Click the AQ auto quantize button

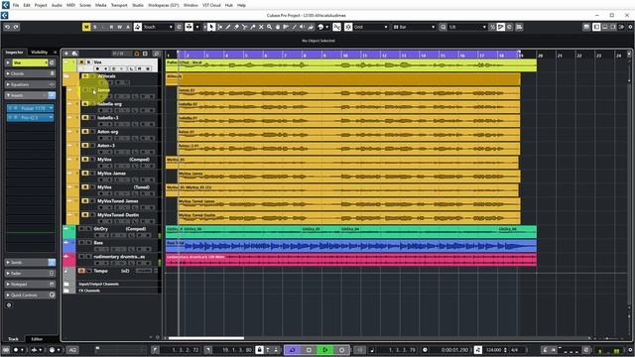pyautogui.click(x=72, y=350)
